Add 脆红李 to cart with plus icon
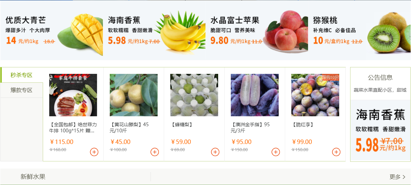 pyautogui.click(x=336, y=152)
